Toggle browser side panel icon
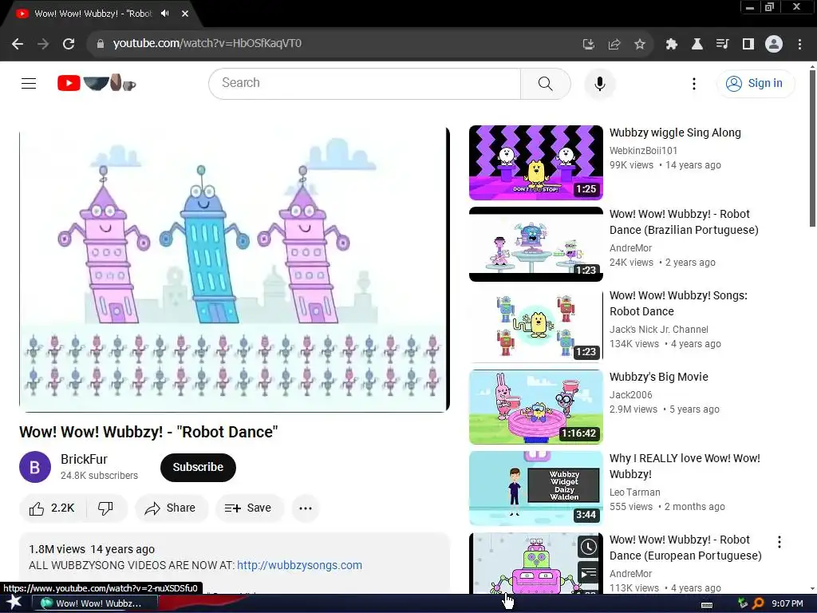The height and width of the screenshot is (613, 817). (748, 45)
